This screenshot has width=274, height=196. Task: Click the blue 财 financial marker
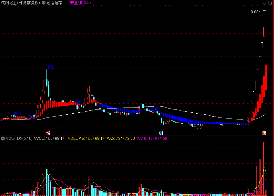161,133
